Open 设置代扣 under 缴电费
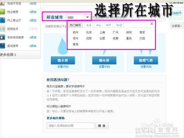 [x=105, y=67]
